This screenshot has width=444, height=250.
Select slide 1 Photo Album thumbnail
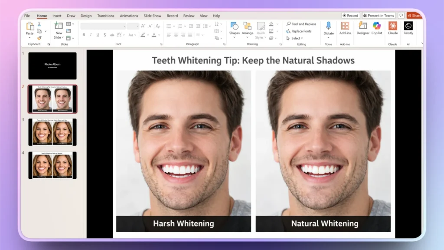tap(52, 66)
